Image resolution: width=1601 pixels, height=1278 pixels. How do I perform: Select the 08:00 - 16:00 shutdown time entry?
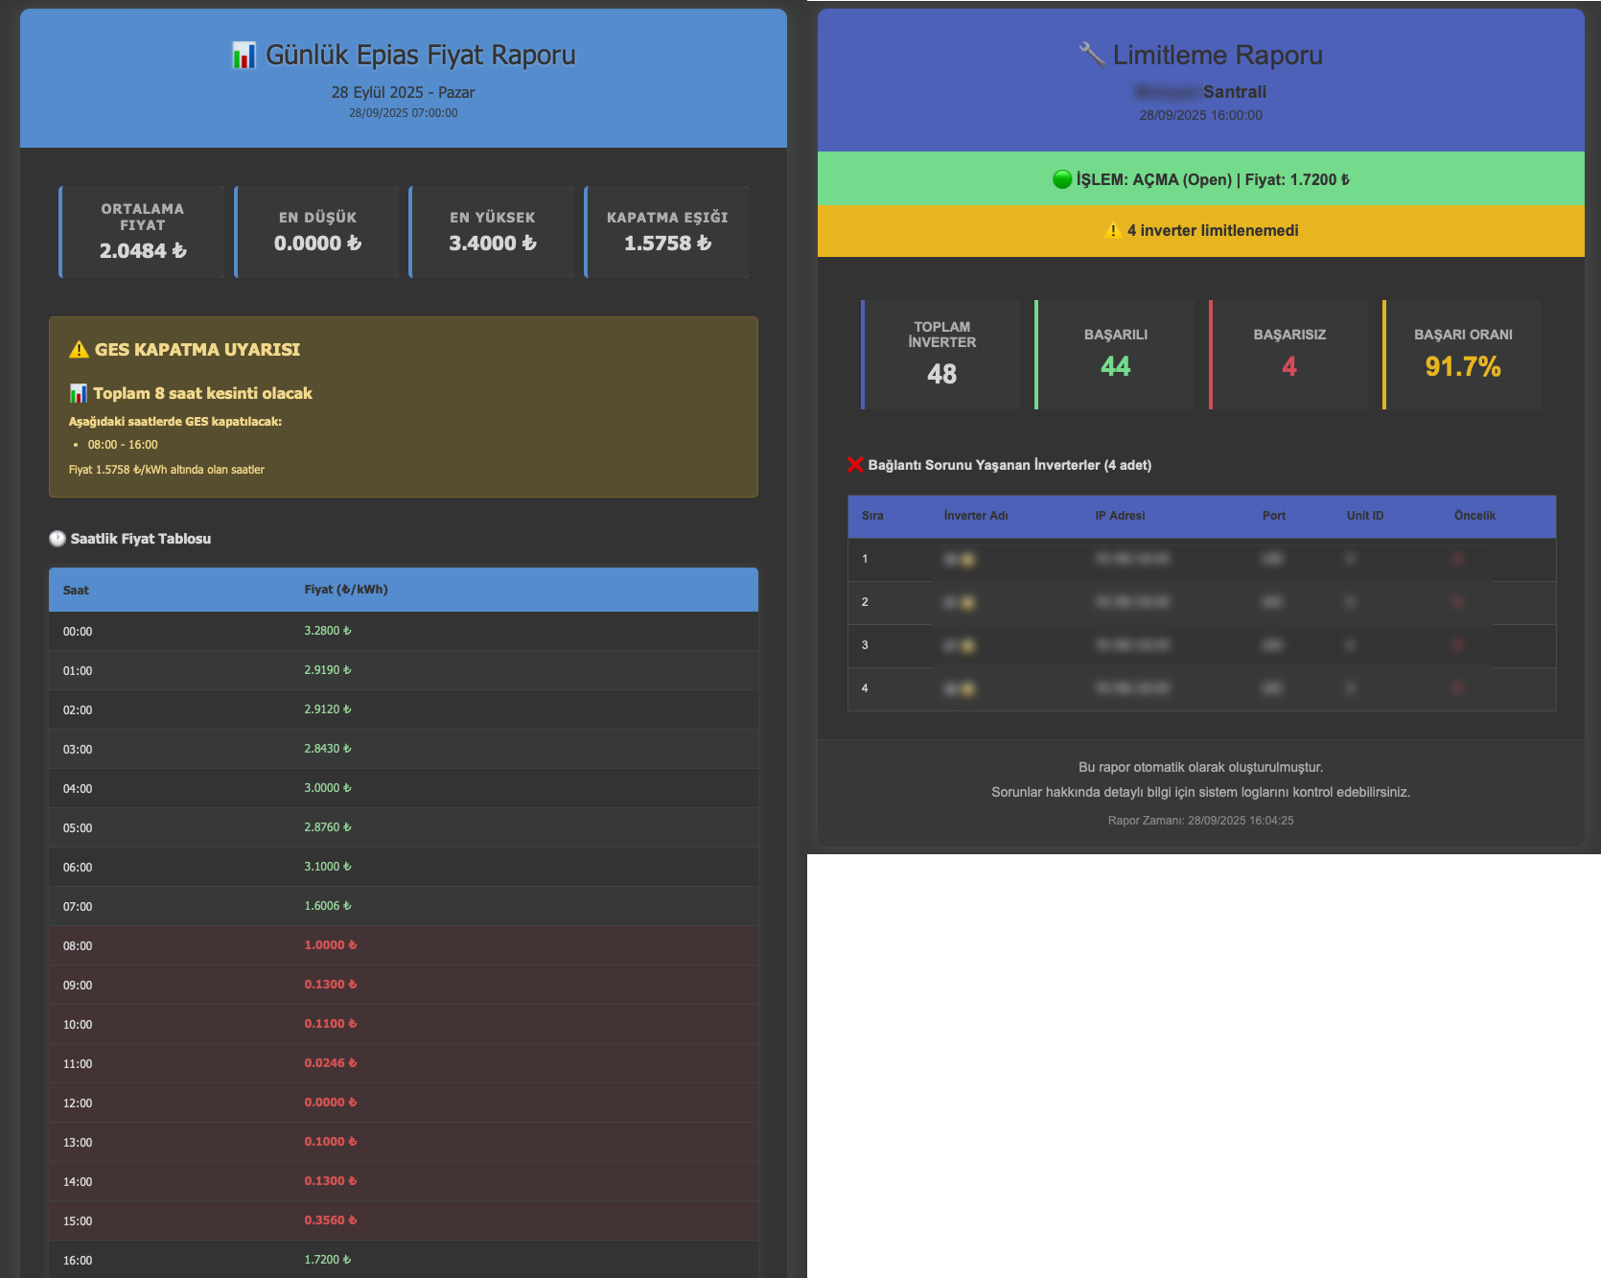[123, 445]
